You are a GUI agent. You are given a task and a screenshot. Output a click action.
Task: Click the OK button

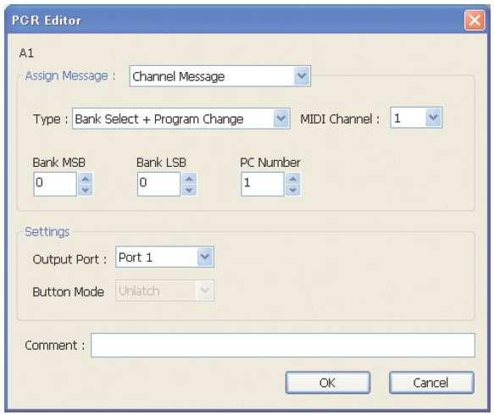pyautogui.click(x=328, y=383)
